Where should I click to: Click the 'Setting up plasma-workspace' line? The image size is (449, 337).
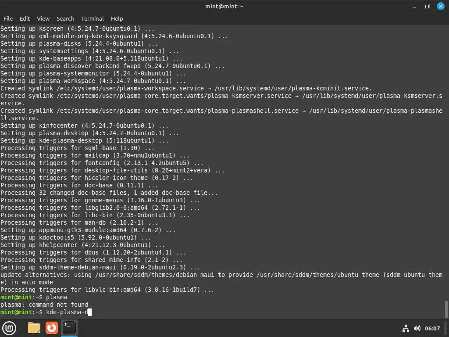click(x=93, y=81)
